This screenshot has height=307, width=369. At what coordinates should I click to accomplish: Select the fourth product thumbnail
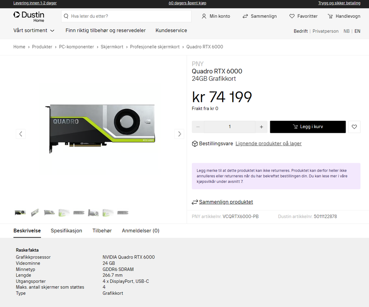[x=64, y=212]
